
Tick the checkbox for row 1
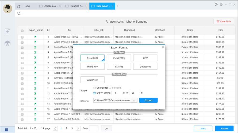(x=22, y=37)
